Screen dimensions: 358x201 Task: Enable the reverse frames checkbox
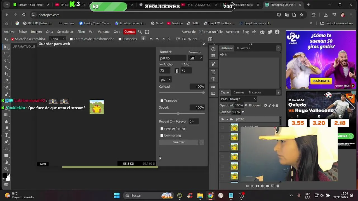pos(162,128)
